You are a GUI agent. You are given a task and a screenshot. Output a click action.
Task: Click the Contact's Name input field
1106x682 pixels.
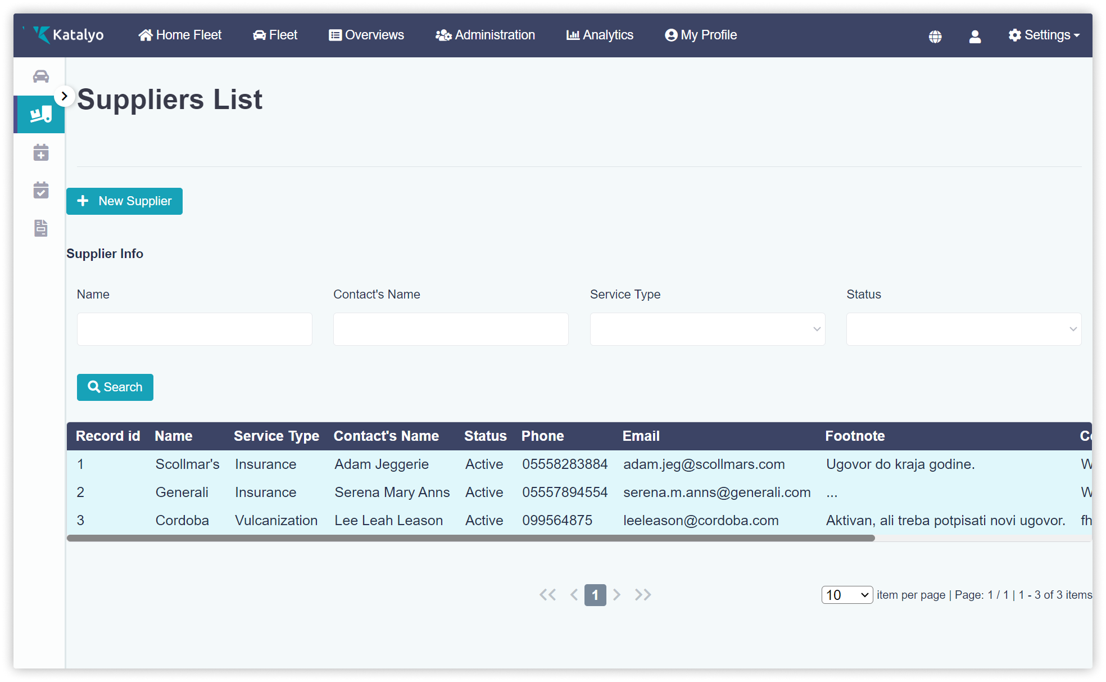[x=451, y=329]
